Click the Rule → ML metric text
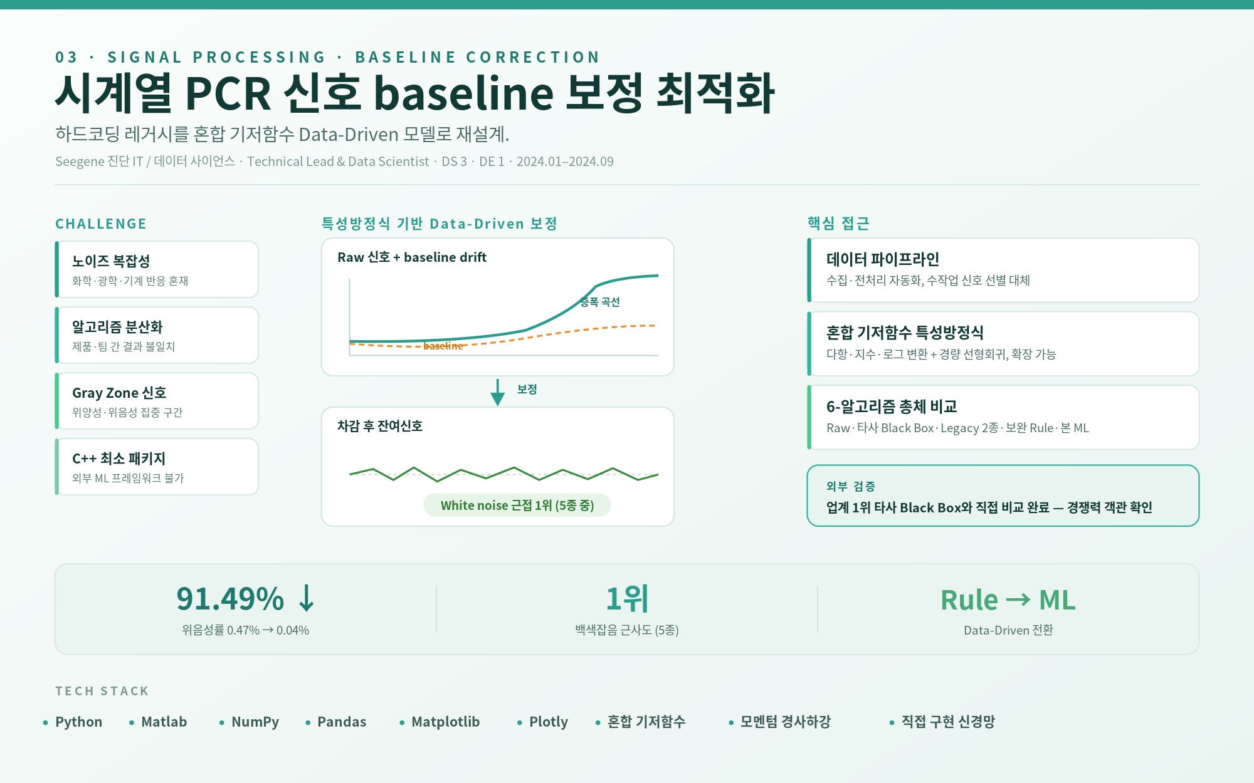The height and width of the screenshot is (783, 1254). tap(1008, 600)
